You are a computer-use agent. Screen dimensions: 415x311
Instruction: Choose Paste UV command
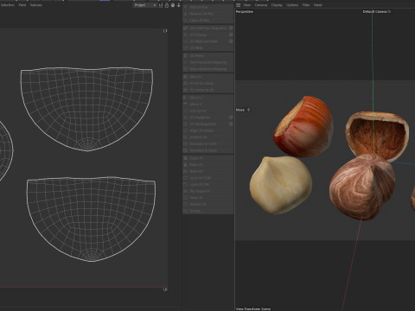pos(208,165)
